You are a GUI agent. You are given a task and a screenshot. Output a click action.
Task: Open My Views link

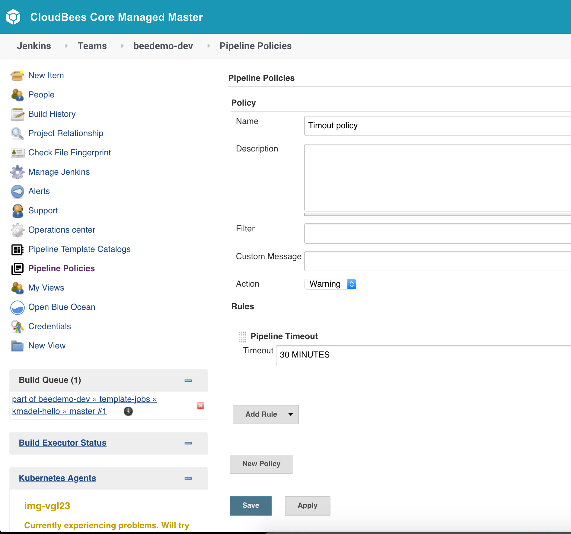46,288
